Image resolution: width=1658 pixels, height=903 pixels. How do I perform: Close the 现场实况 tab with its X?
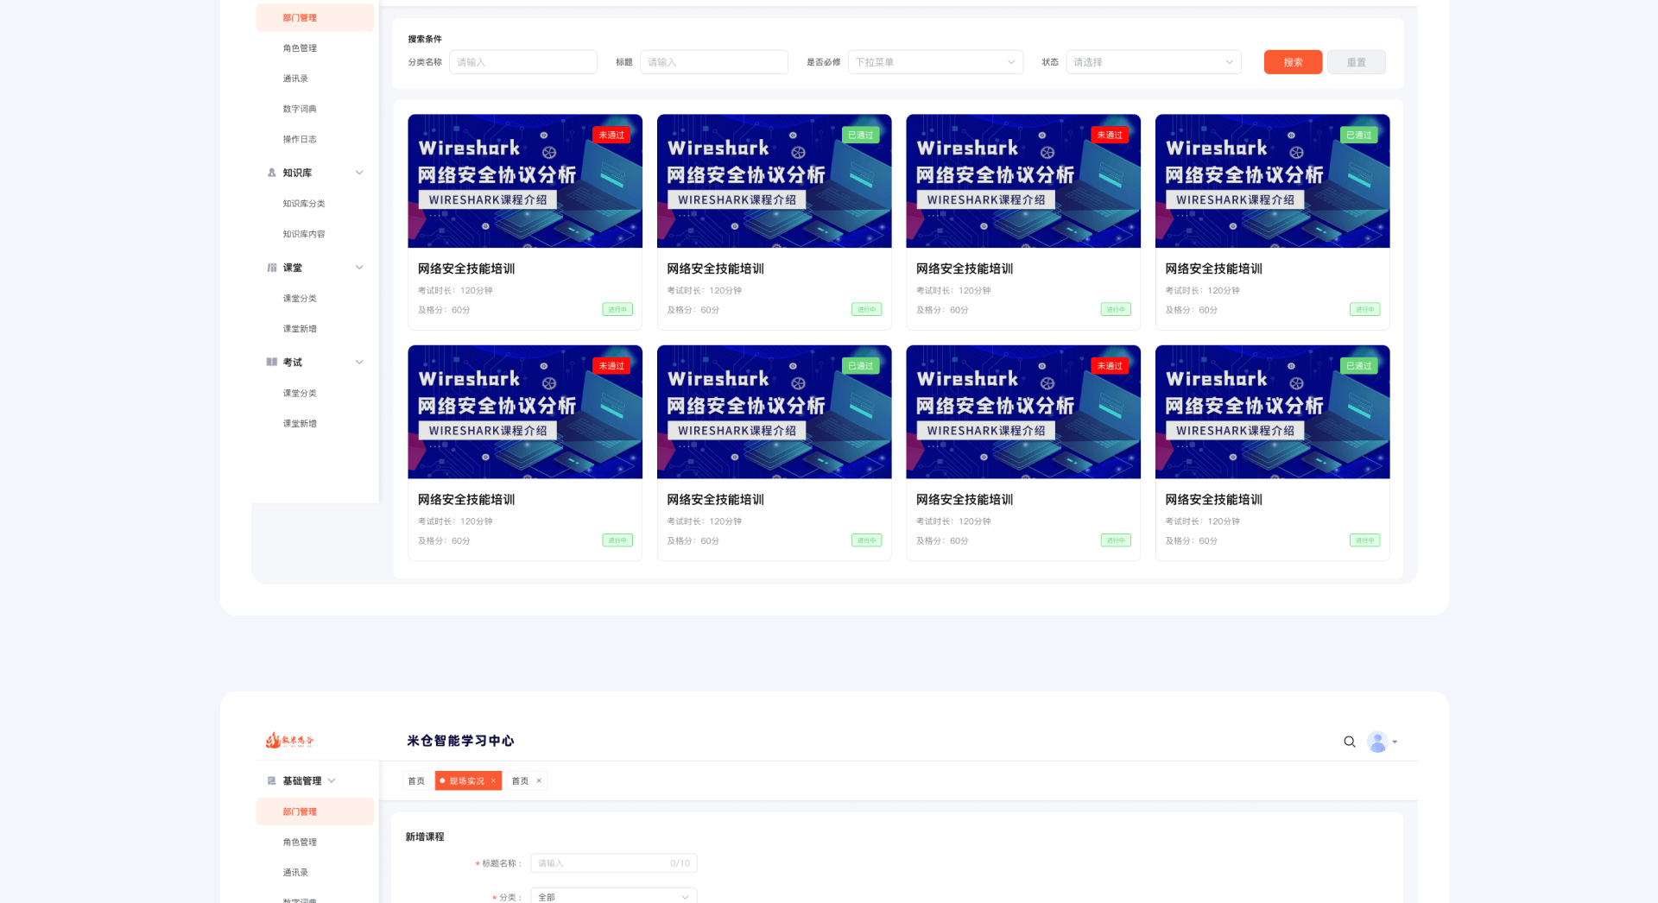(x=493, y=781)
